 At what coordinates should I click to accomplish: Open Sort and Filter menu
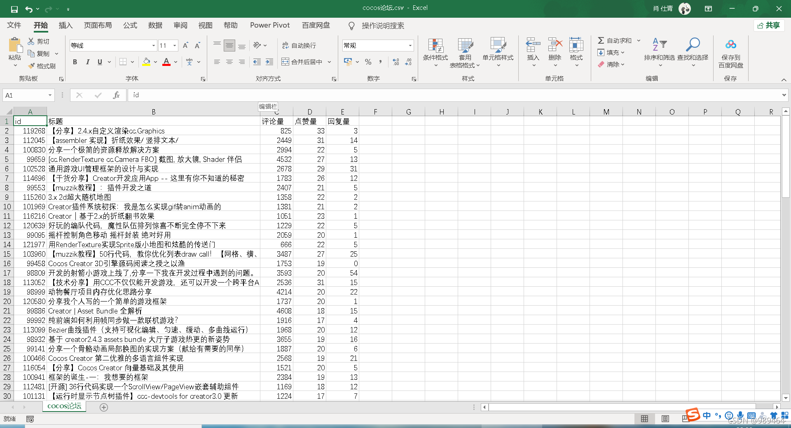tap(660, 52)
